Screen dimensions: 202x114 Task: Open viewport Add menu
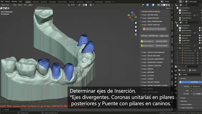(x=25, y=5)
